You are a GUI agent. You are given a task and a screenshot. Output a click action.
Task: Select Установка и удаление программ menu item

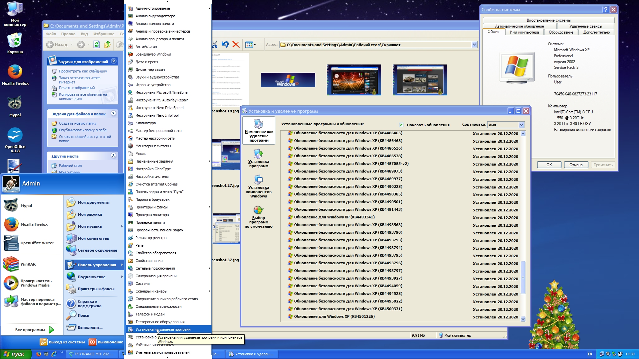tap(169, 329)
